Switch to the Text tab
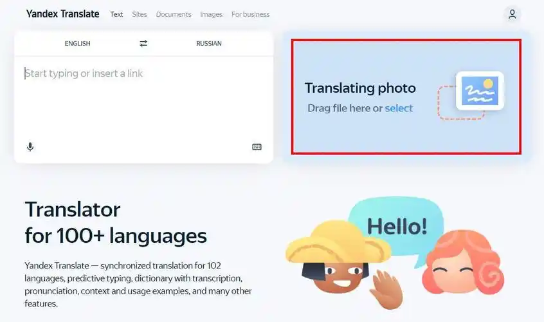544x322 pixels. point(116,14)
